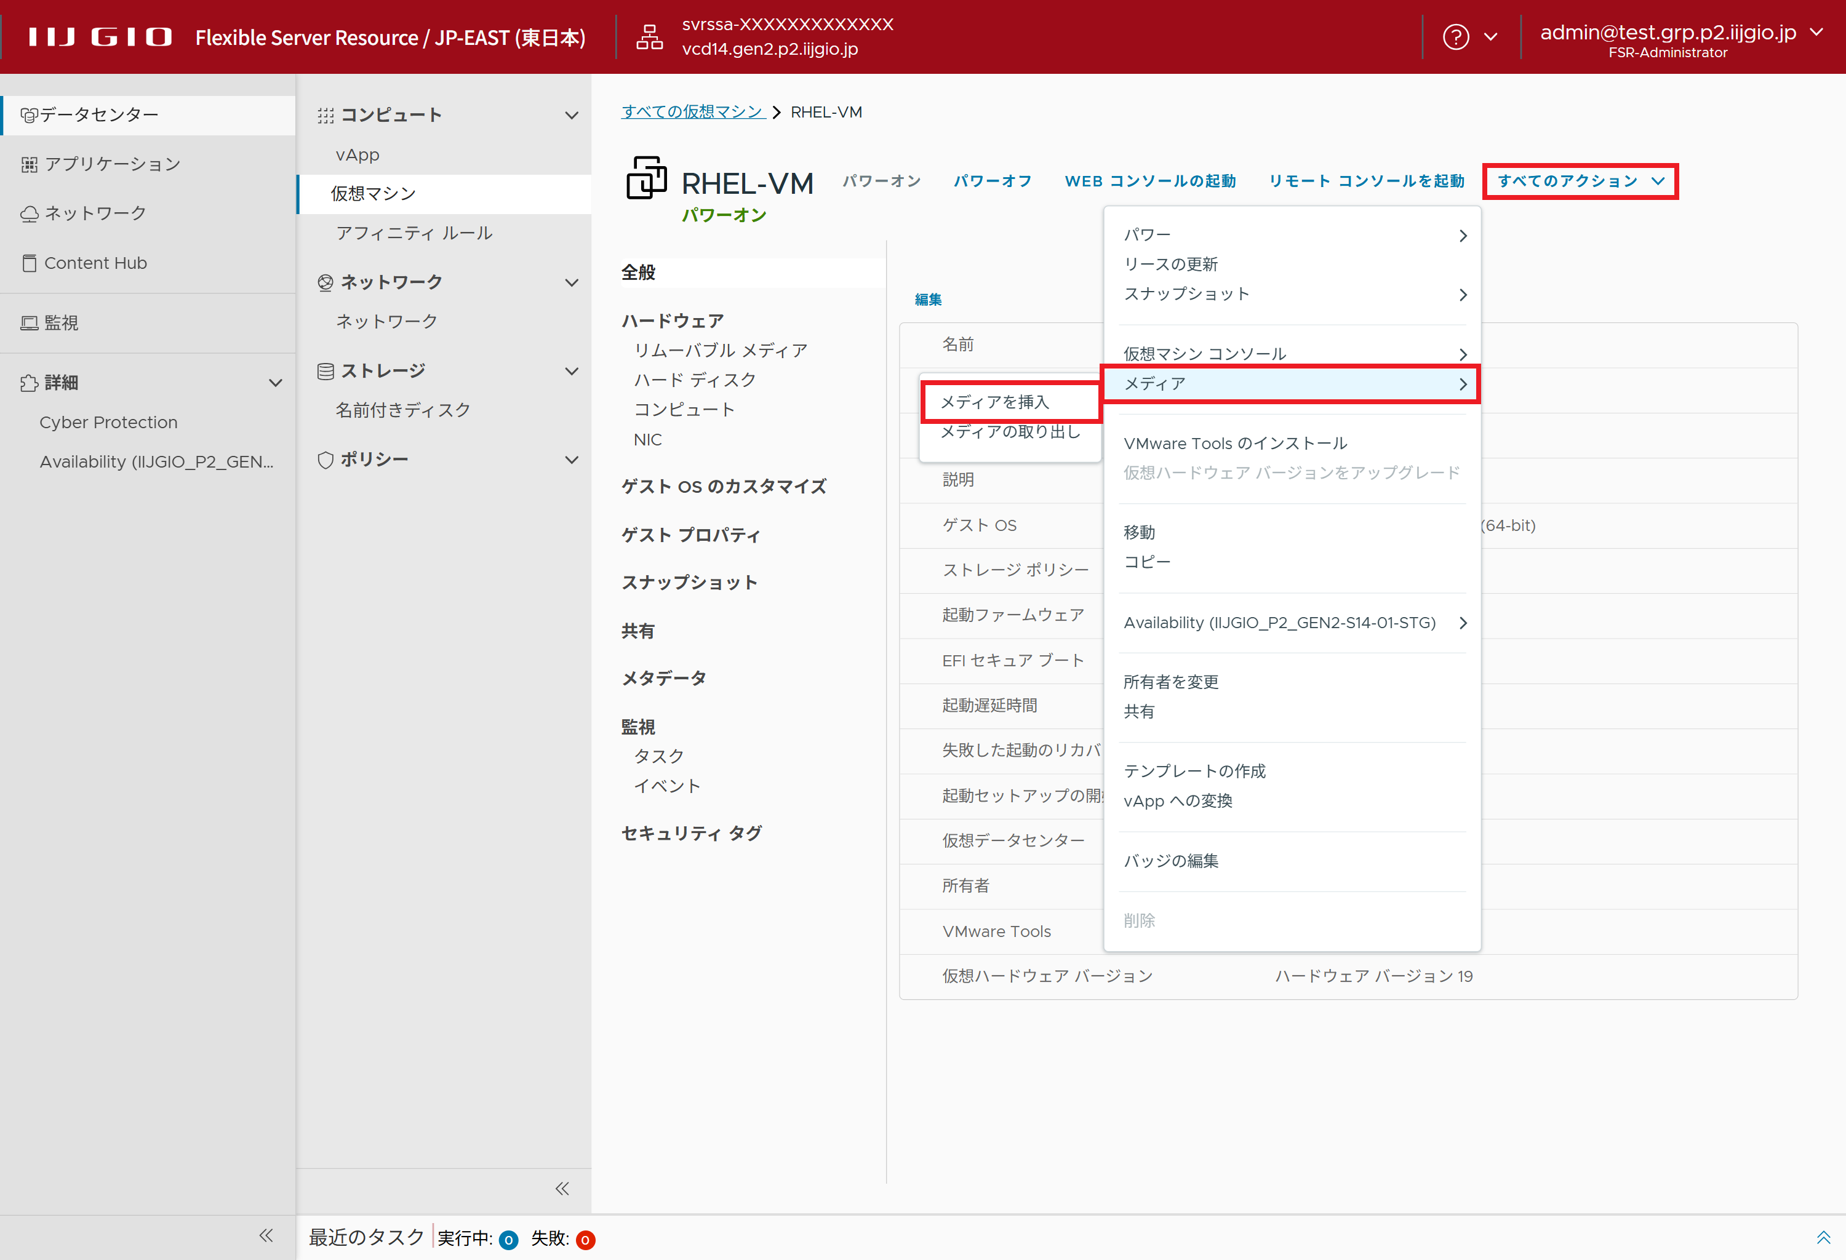This screenshot has height=1260, width=1846.
Task: Follow the すべての仮想マシン breadcrumb link
Action: (693, 112)
